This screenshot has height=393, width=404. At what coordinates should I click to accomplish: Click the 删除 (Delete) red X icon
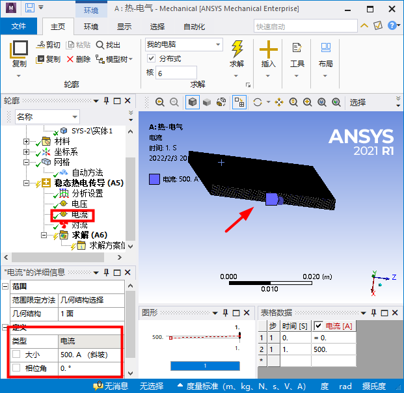click(70, 59)
